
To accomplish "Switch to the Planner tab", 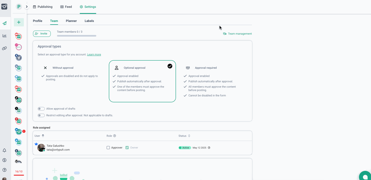I will (x=71, y=21).
